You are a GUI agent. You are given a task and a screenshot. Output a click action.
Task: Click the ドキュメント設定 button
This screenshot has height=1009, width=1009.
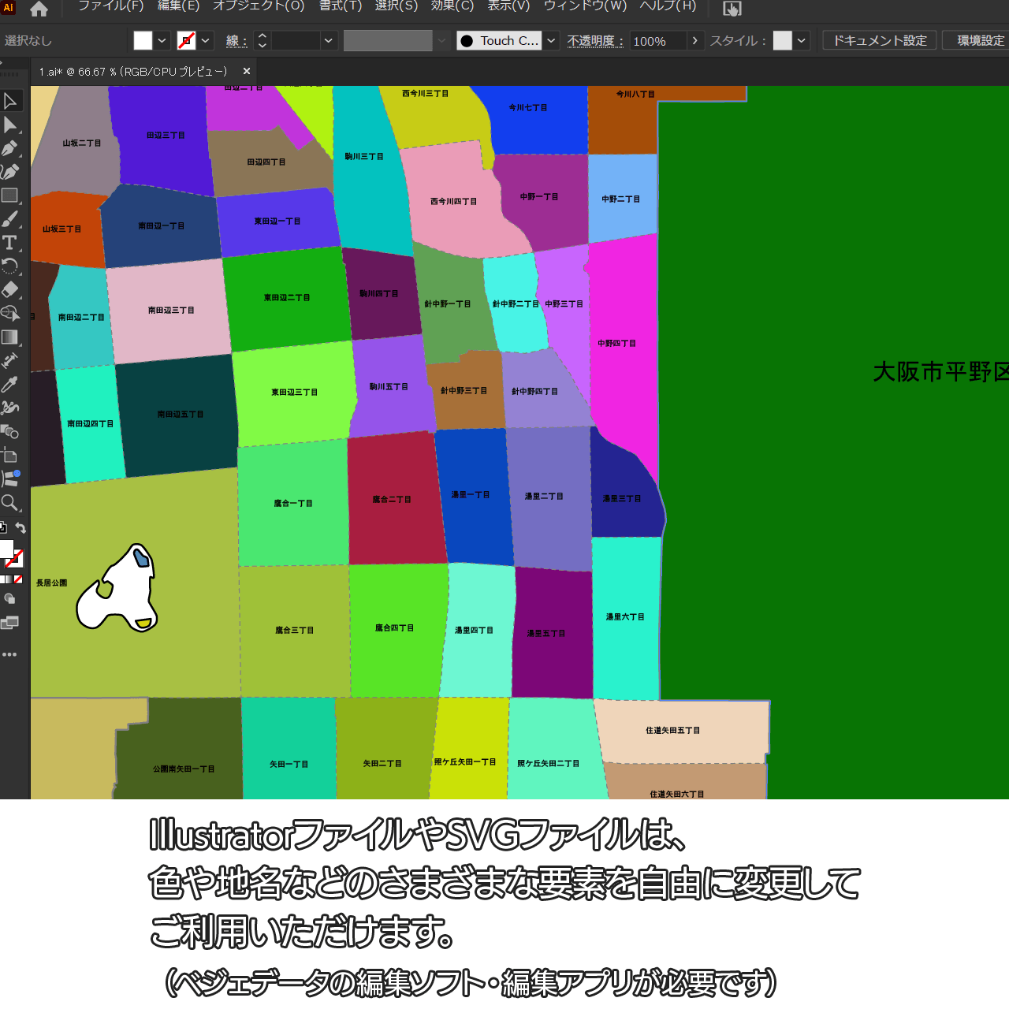879,41
